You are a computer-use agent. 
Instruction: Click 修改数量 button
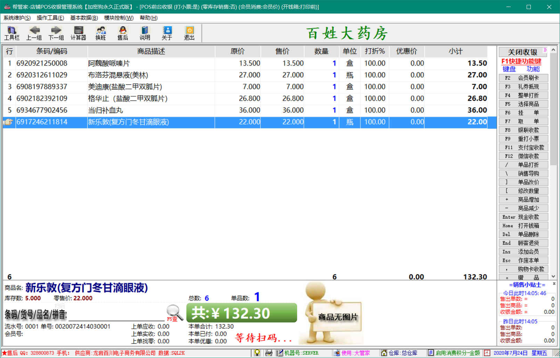point(524,191)
